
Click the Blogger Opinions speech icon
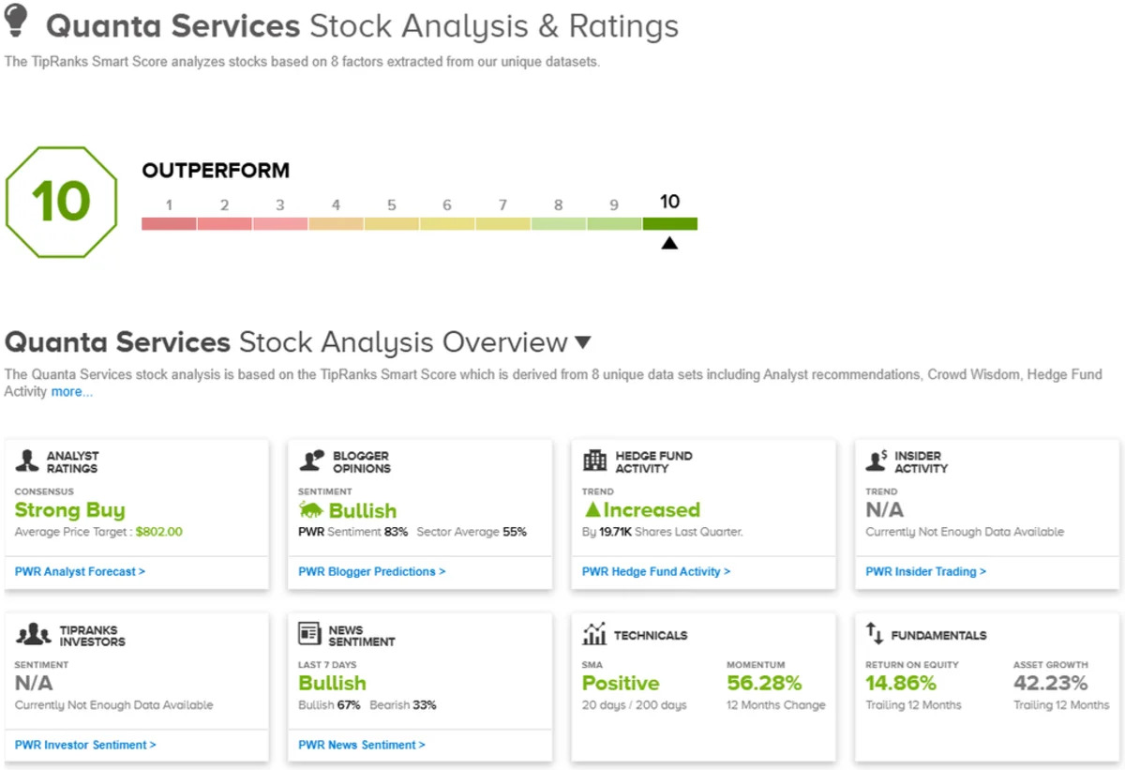311,460
